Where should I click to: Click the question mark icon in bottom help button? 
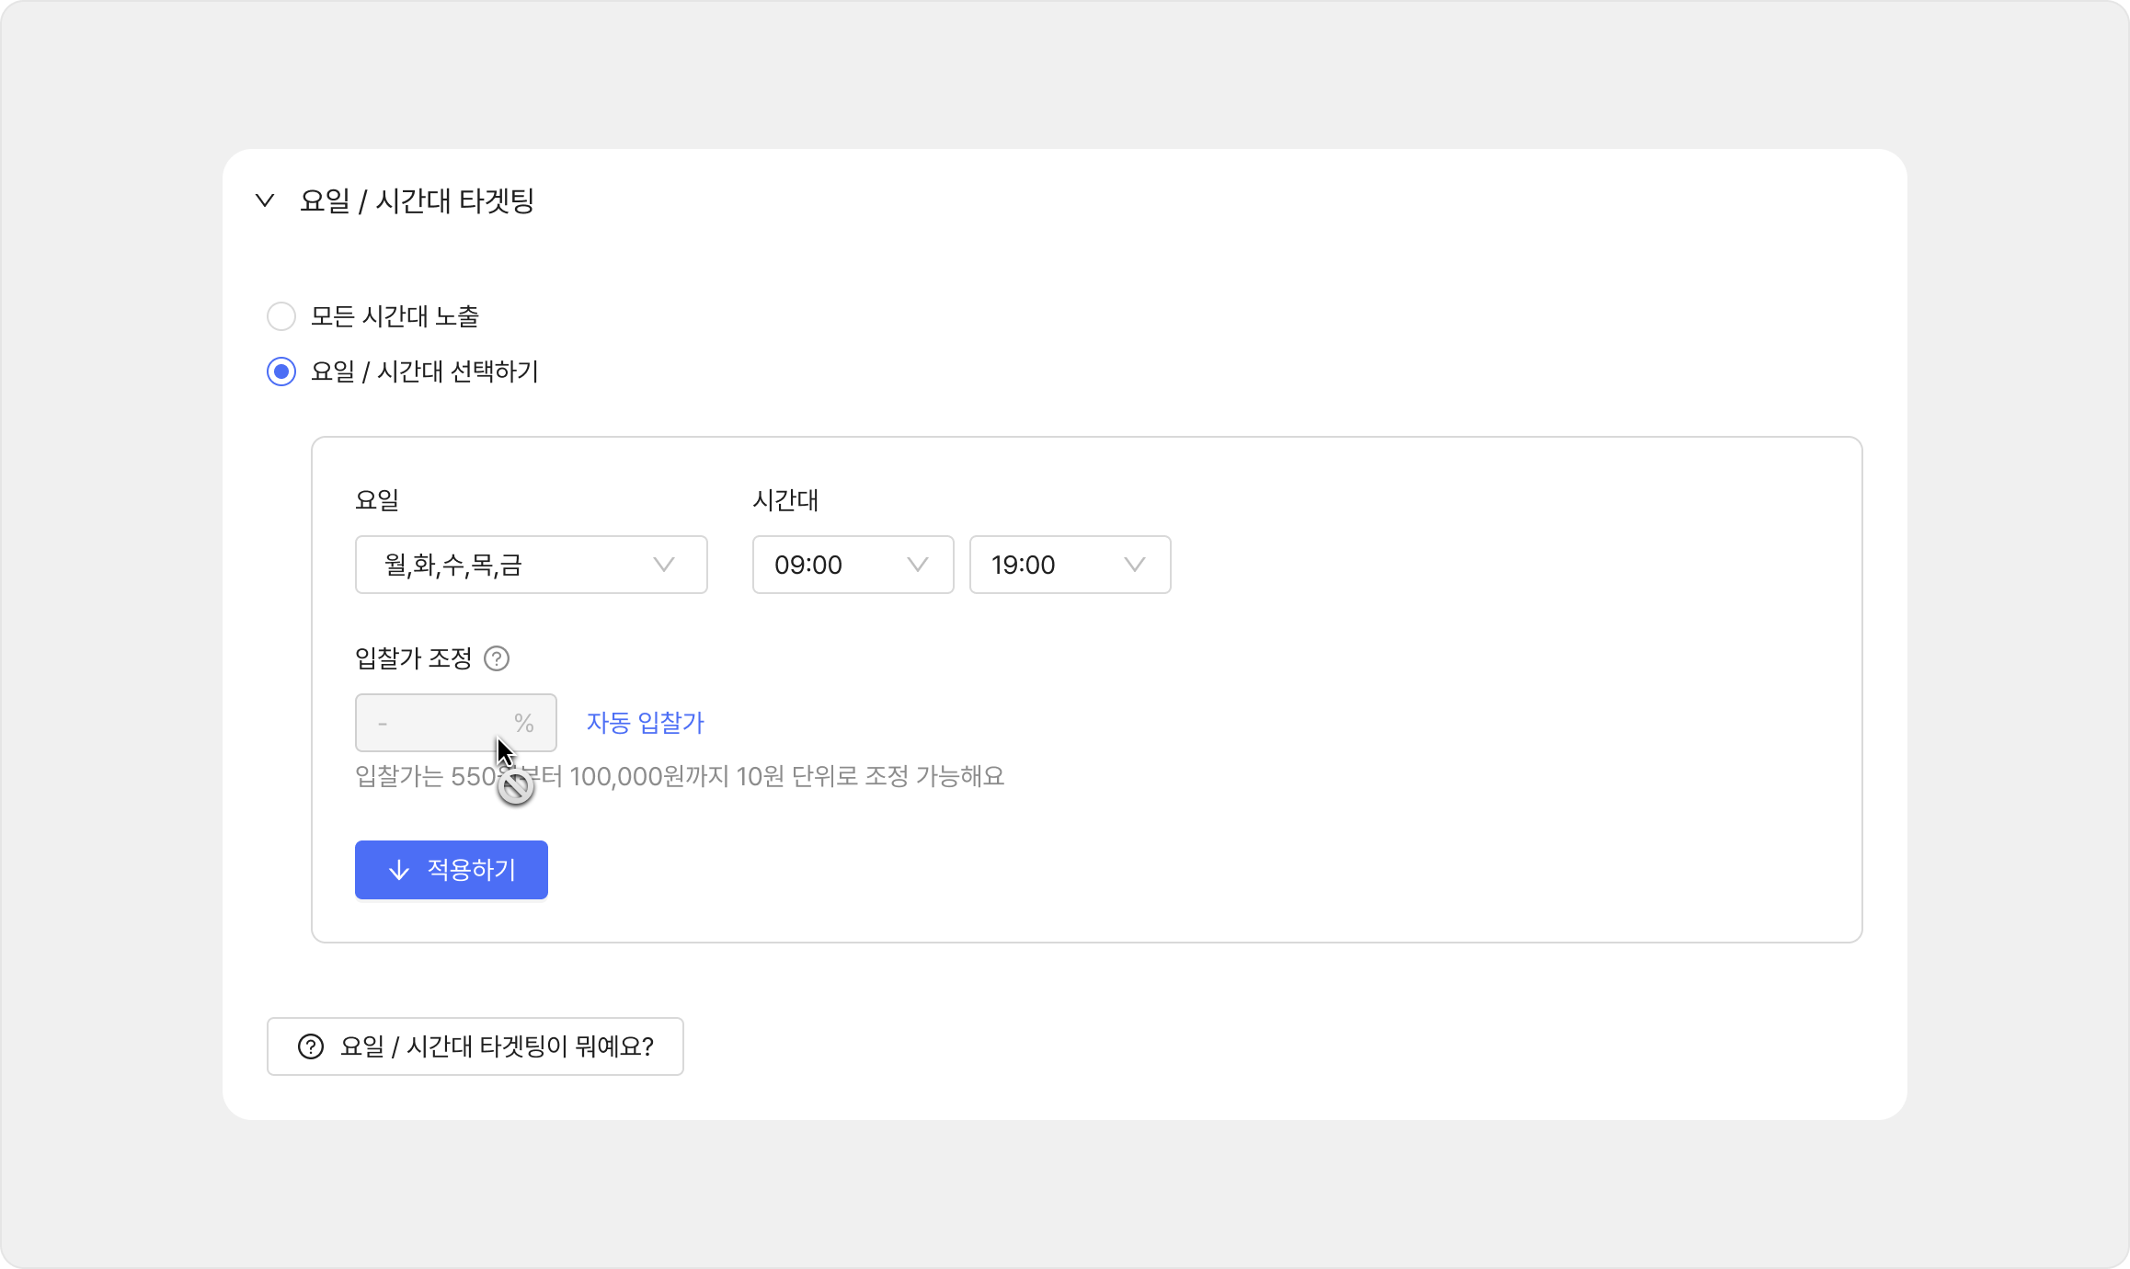pos(311,1046)
